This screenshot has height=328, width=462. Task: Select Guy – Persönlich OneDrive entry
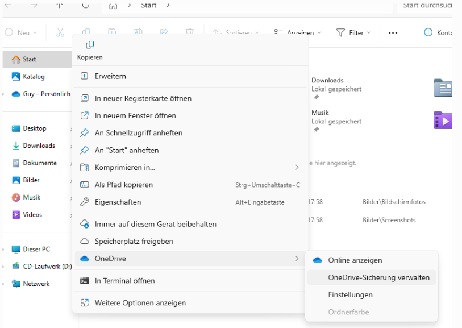(41, 94)
